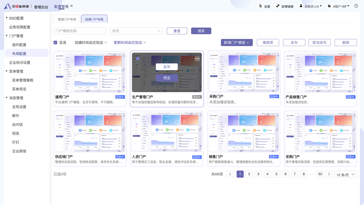Image resolution: width=364 pixels, height=205 pixels.
Task: Click the 搜索 button
Action: click(x=201, y=31)
